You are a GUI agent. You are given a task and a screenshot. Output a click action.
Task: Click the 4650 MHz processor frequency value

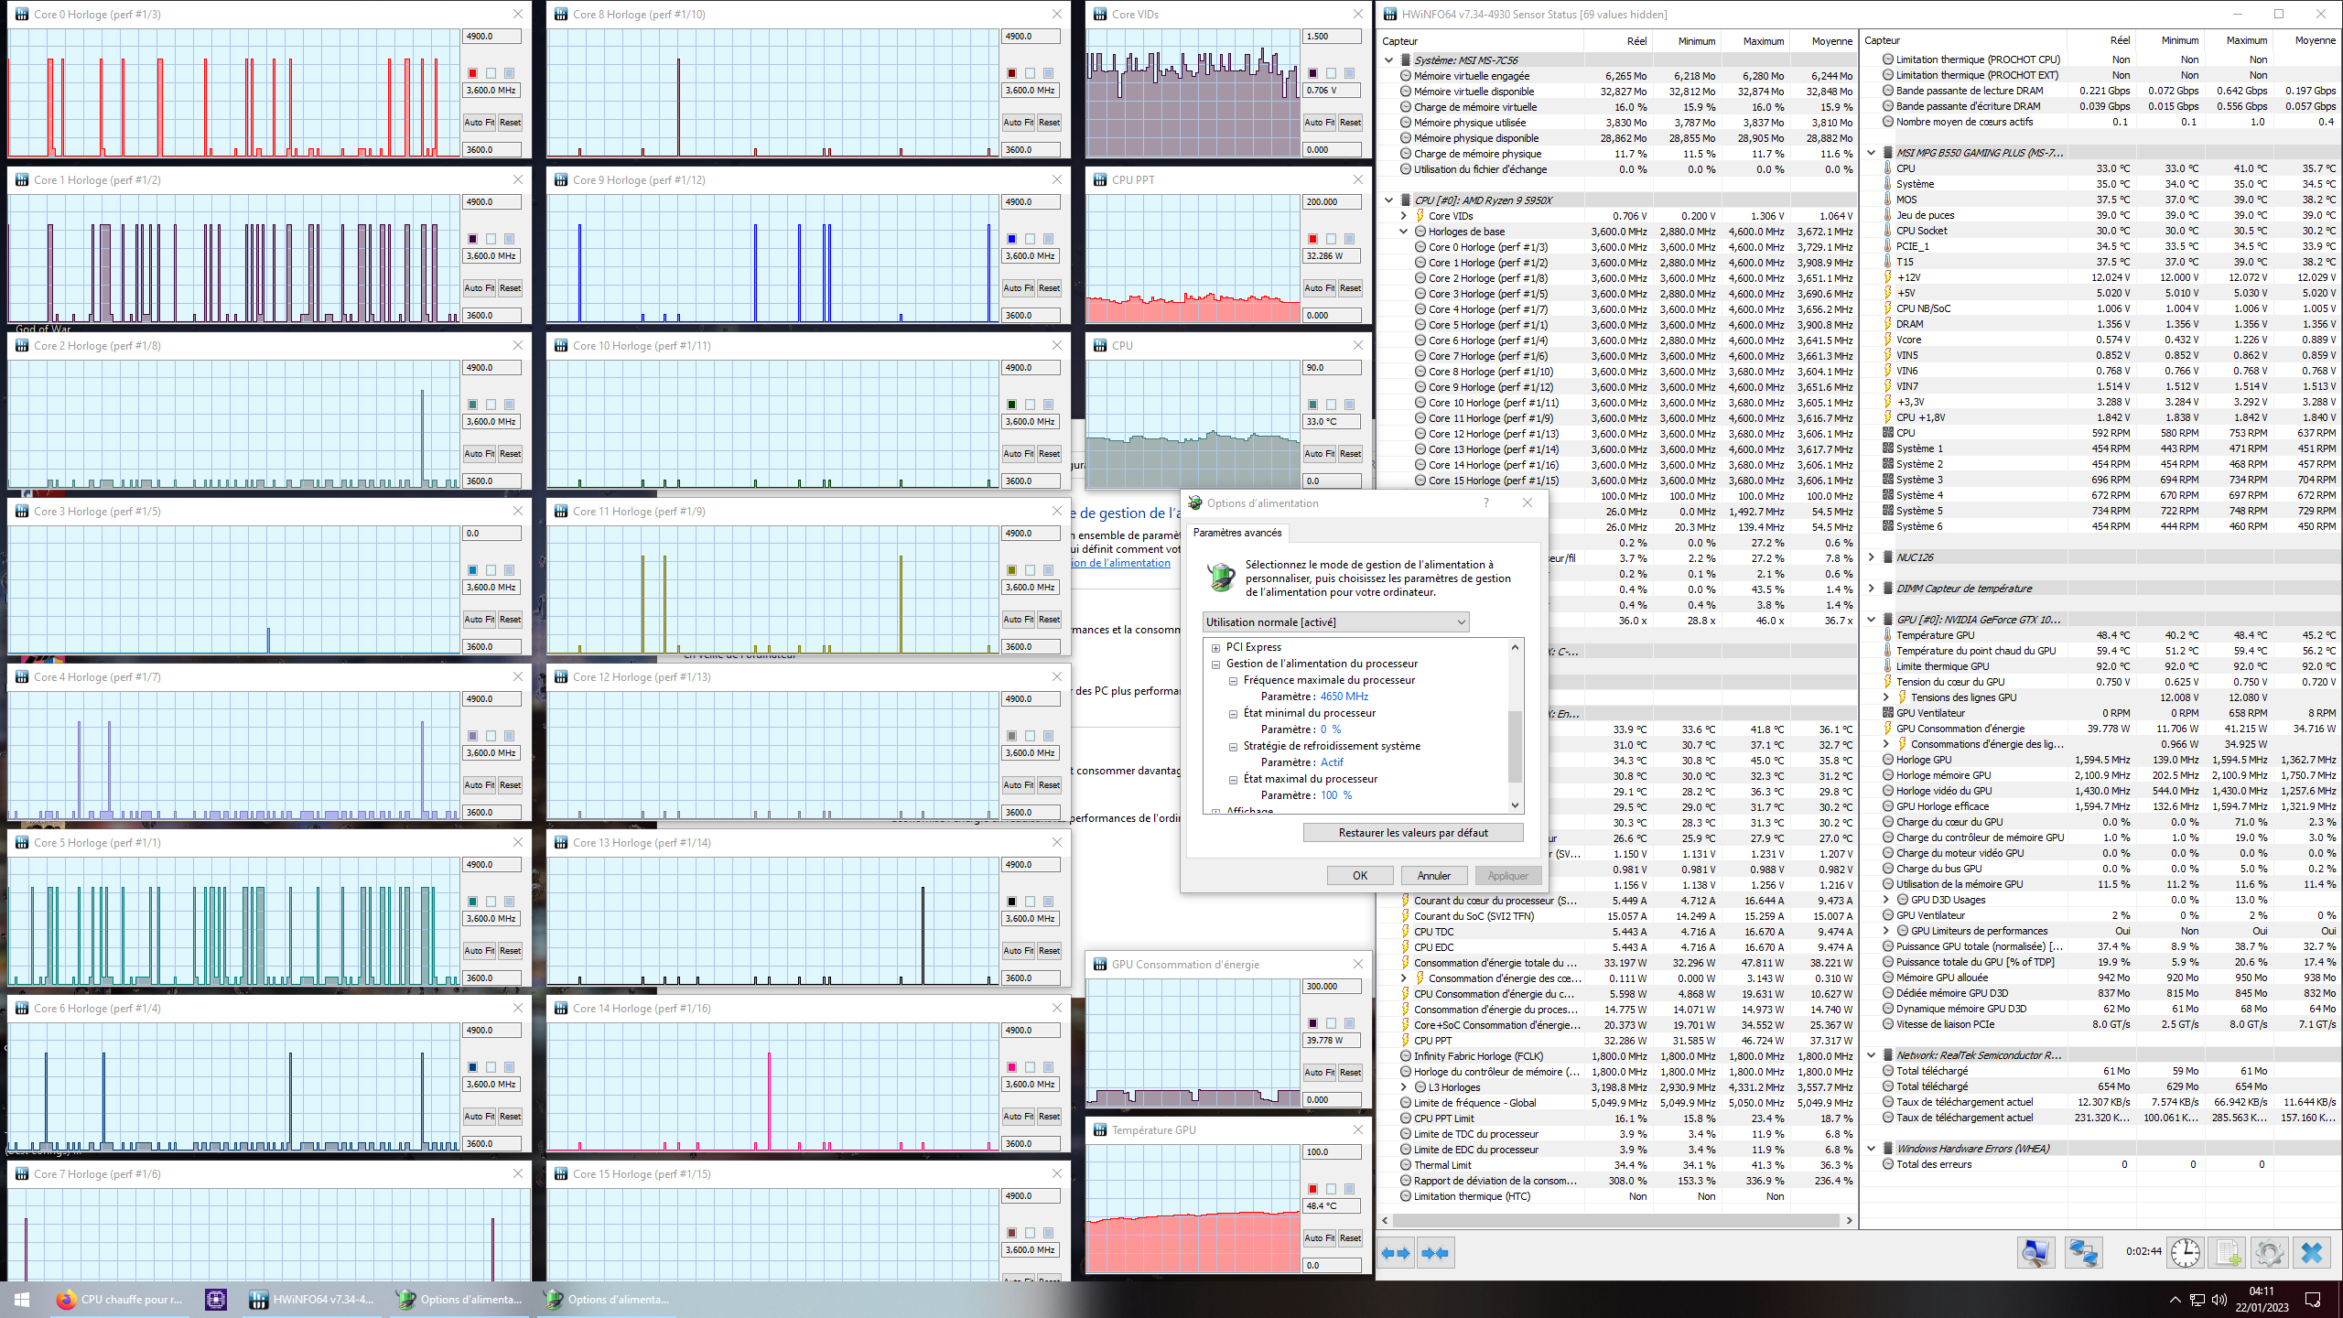pyautogui.click(x=1344, y=697)
